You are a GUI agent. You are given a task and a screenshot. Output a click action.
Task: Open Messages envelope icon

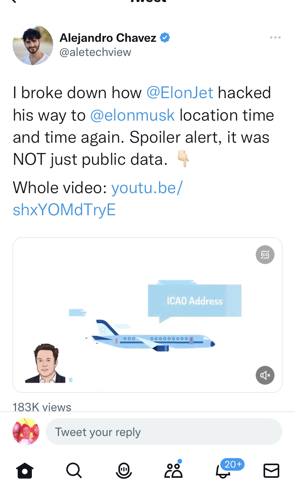point(271,470)
